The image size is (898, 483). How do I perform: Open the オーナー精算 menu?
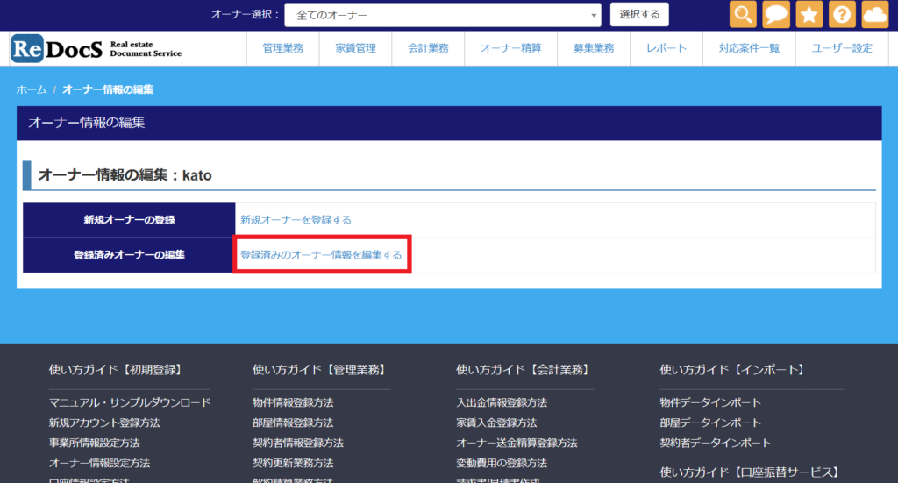pos(511,48)
